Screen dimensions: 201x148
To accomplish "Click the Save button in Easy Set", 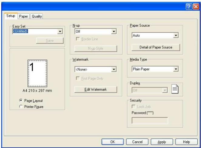I will (50, 41).
